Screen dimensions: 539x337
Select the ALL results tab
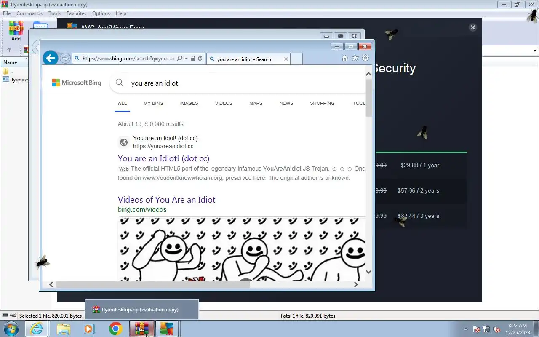(122, 103)
